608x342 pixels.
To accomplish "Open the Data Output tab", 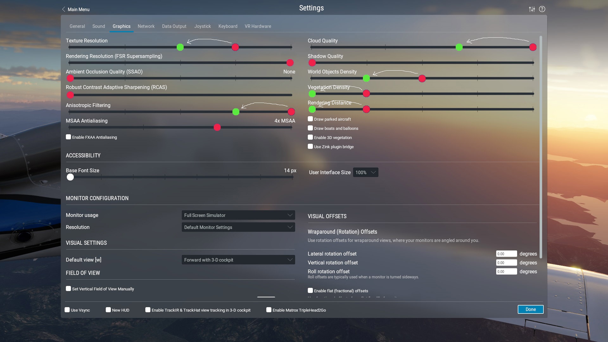I will [174, 26].
